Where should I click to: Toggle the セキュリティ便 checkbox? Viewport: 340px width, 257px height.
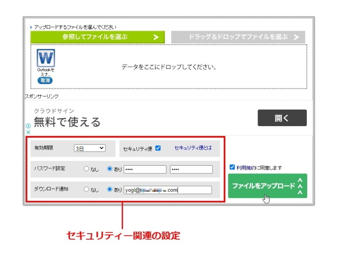[x=158, y=148]
